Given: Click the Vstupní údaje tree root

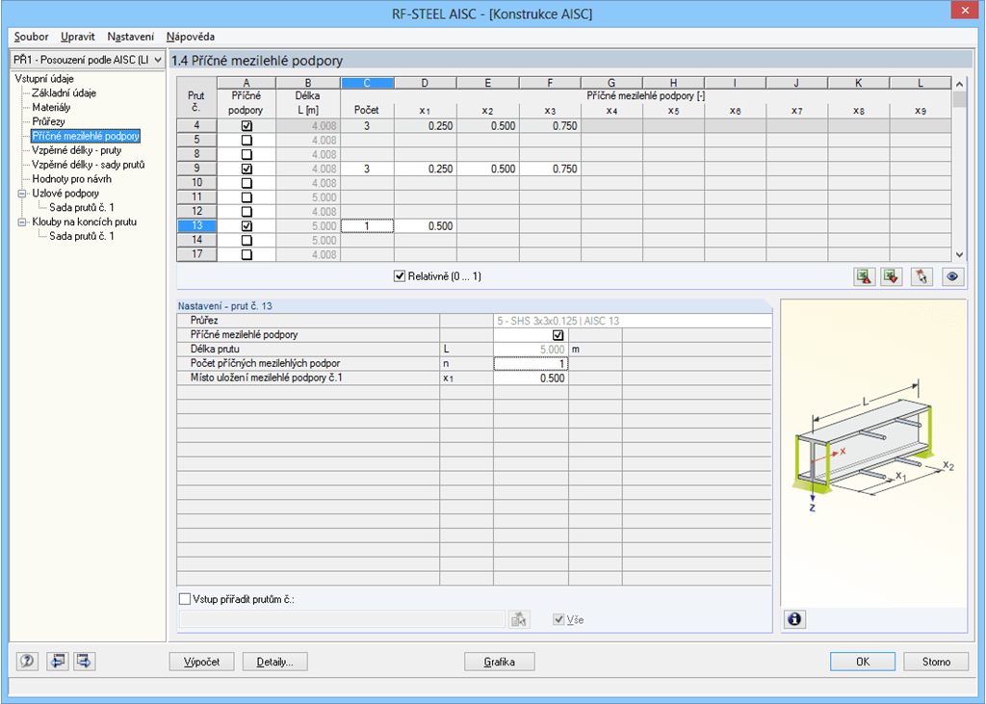Looking at the screenshot, I should point(44,79).
